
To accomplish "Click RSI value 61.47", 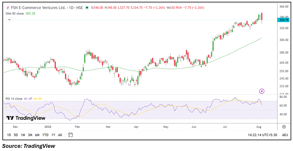I will click(28, 99).
